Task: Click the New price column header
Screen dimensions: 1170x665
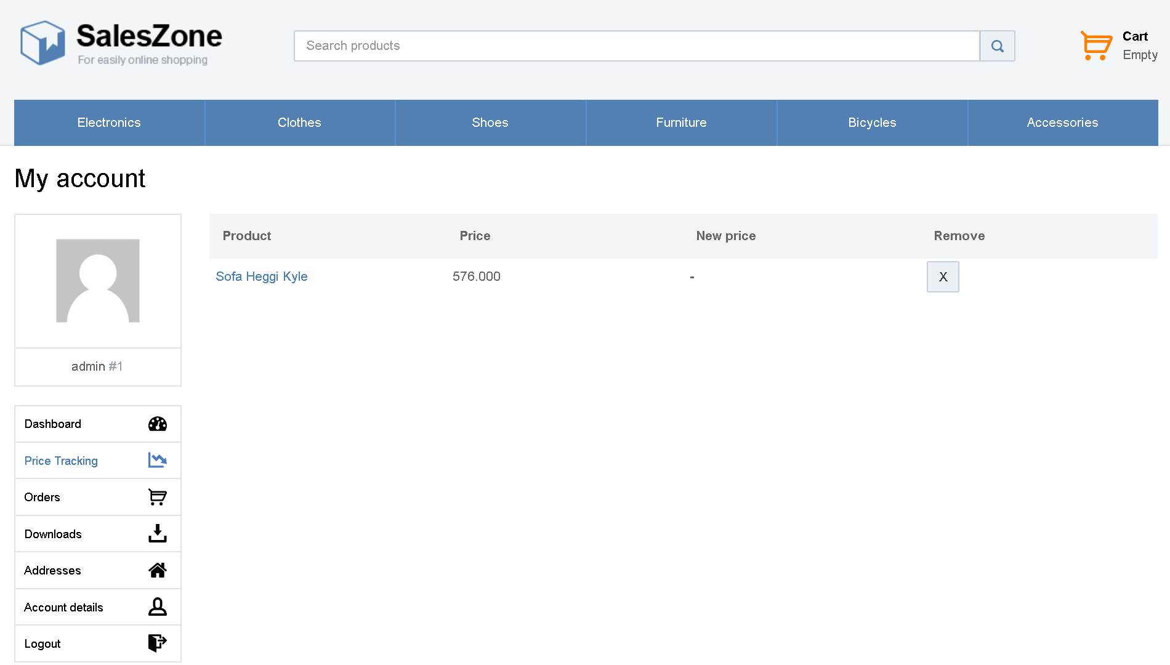Action: tap(726, 236)
